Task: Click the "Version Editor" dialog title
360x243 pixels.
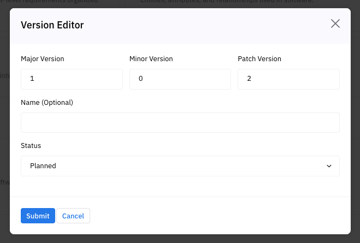Action: pos(52,25)
